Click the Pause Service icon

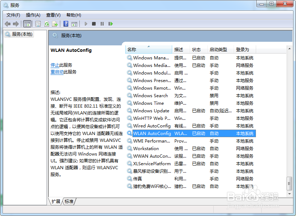[x=102, y=24]
